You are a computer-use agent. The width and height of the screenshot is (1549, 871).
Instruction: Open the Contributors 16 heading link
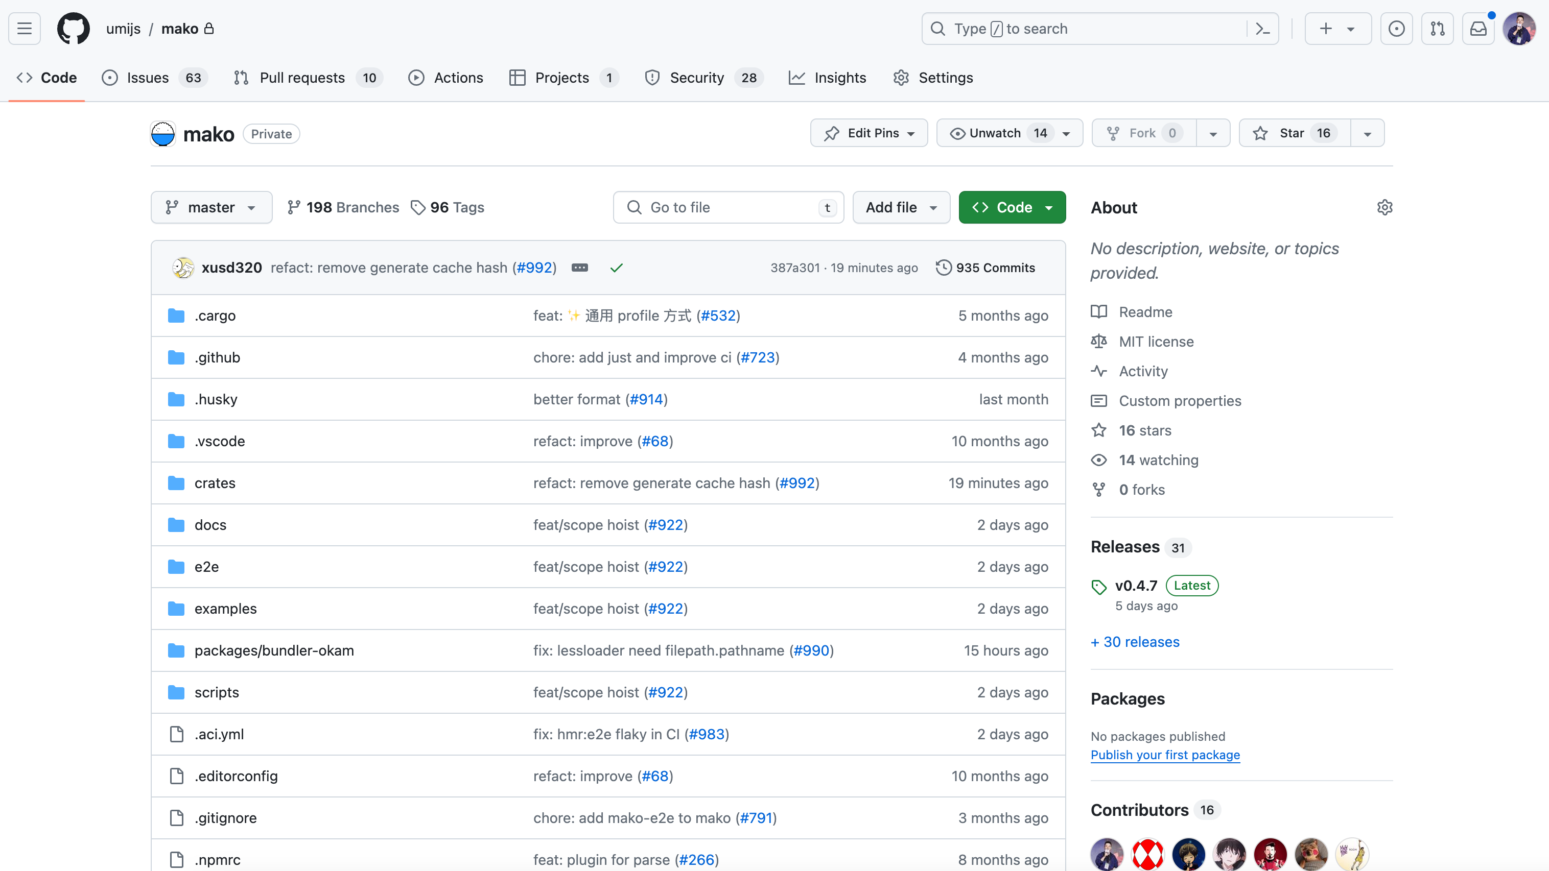click(1155, 810)
